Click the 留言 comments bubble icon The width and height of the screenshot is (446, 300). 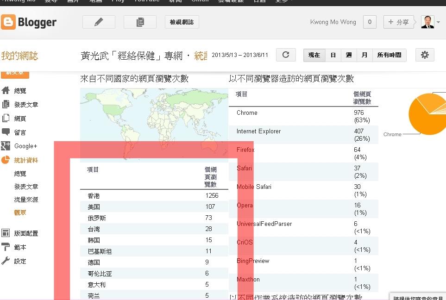pyautogui.click(x=6, y=132)
